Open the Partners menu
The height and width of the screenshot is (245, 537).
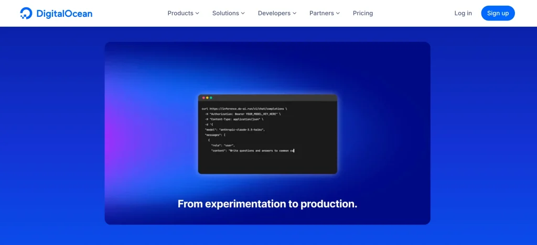click(x=321, y=13)
